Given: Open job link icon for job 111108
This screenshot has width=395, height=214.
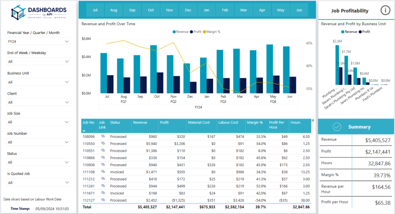Looking at the screenshot, I should pos(103,172).
